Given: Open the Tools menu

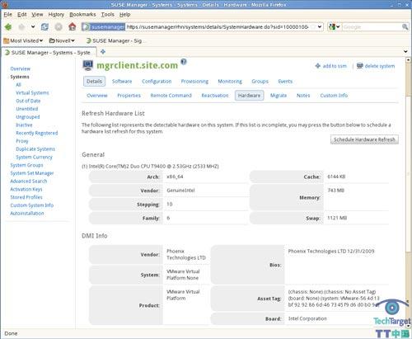Looking at the screenshot, I should [x=107, y=14].
